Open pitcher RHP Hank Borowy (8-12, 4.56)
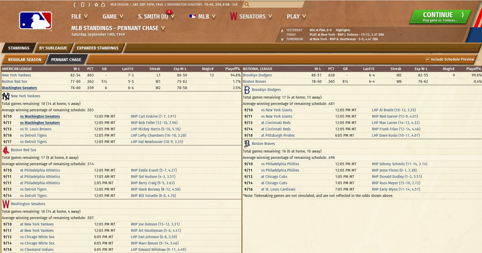Viewport: 482px width, 253px height. pos(156,190)
